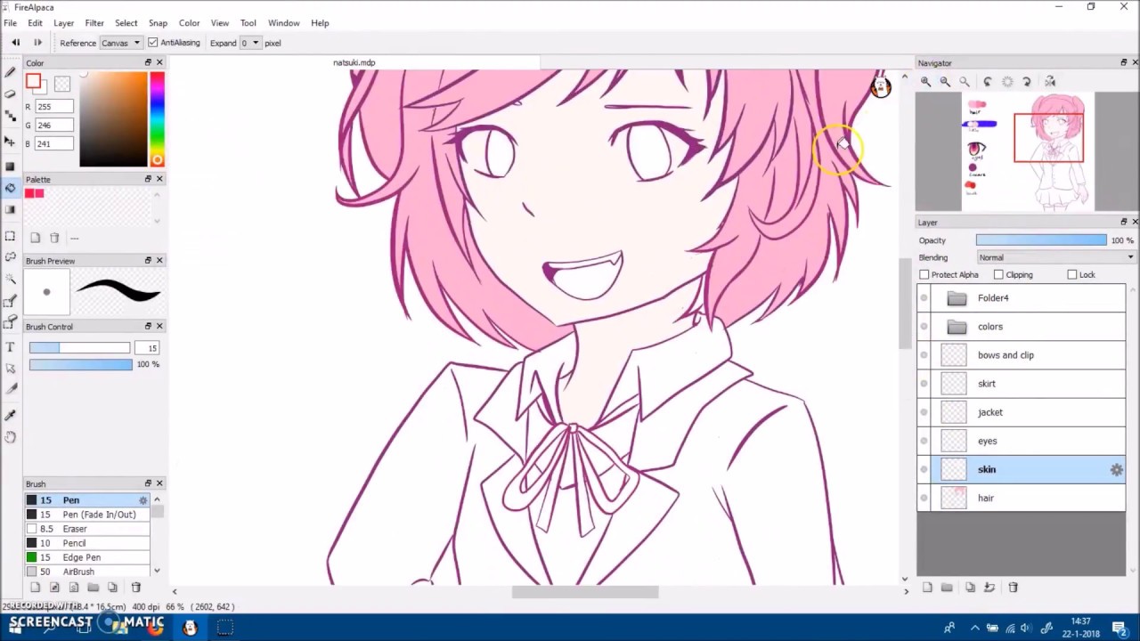Hide the jacket layer
The width and height of the screenshot is (1140, 641).
(924, 412)
